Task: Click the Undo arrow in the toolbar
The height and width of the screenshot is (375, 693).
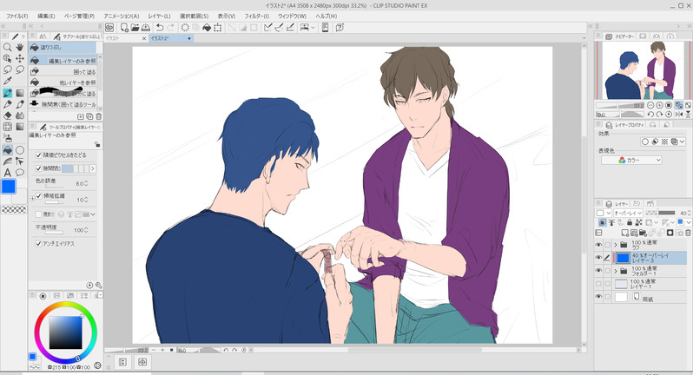Action: [160, 28]
